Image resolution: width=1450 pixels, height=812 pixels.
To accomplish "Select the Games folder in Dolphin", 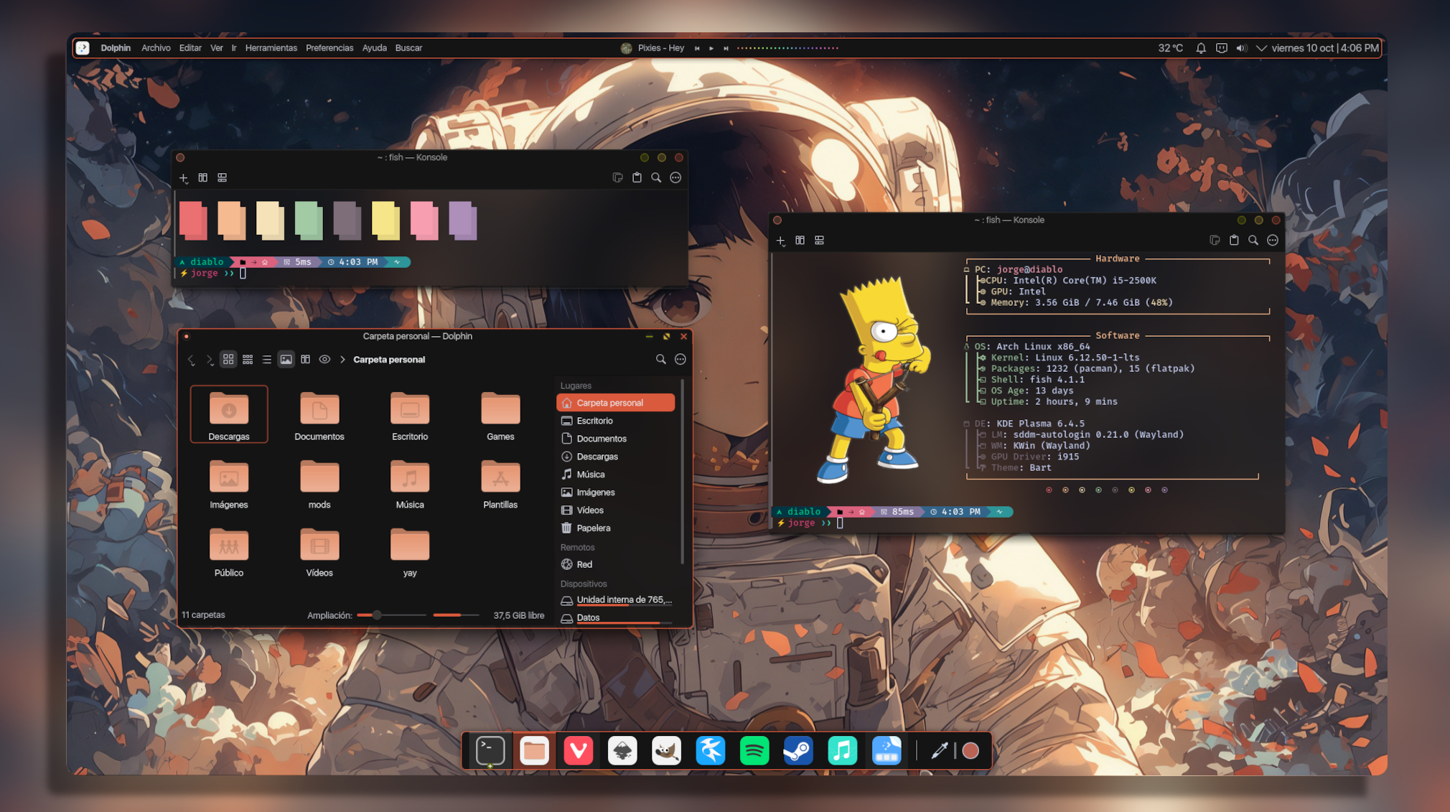I will [x=500, y=414].
